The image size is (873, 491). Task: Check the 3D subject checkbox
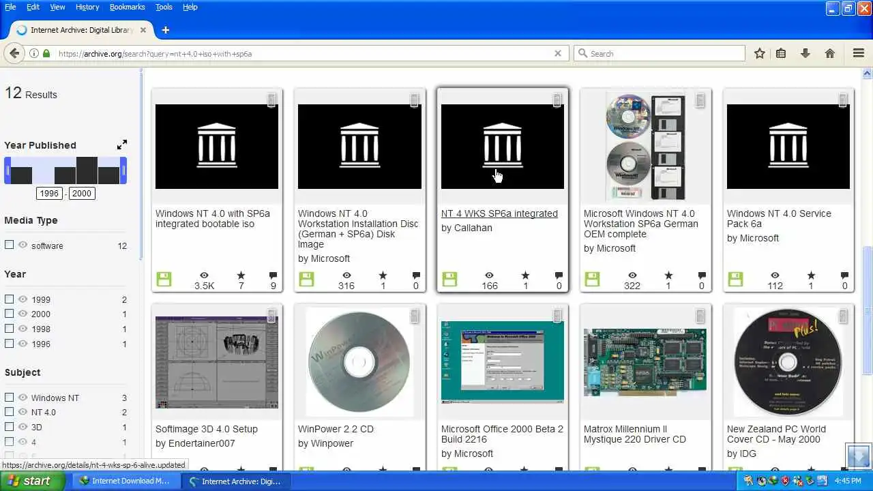[x=9, y=426]
